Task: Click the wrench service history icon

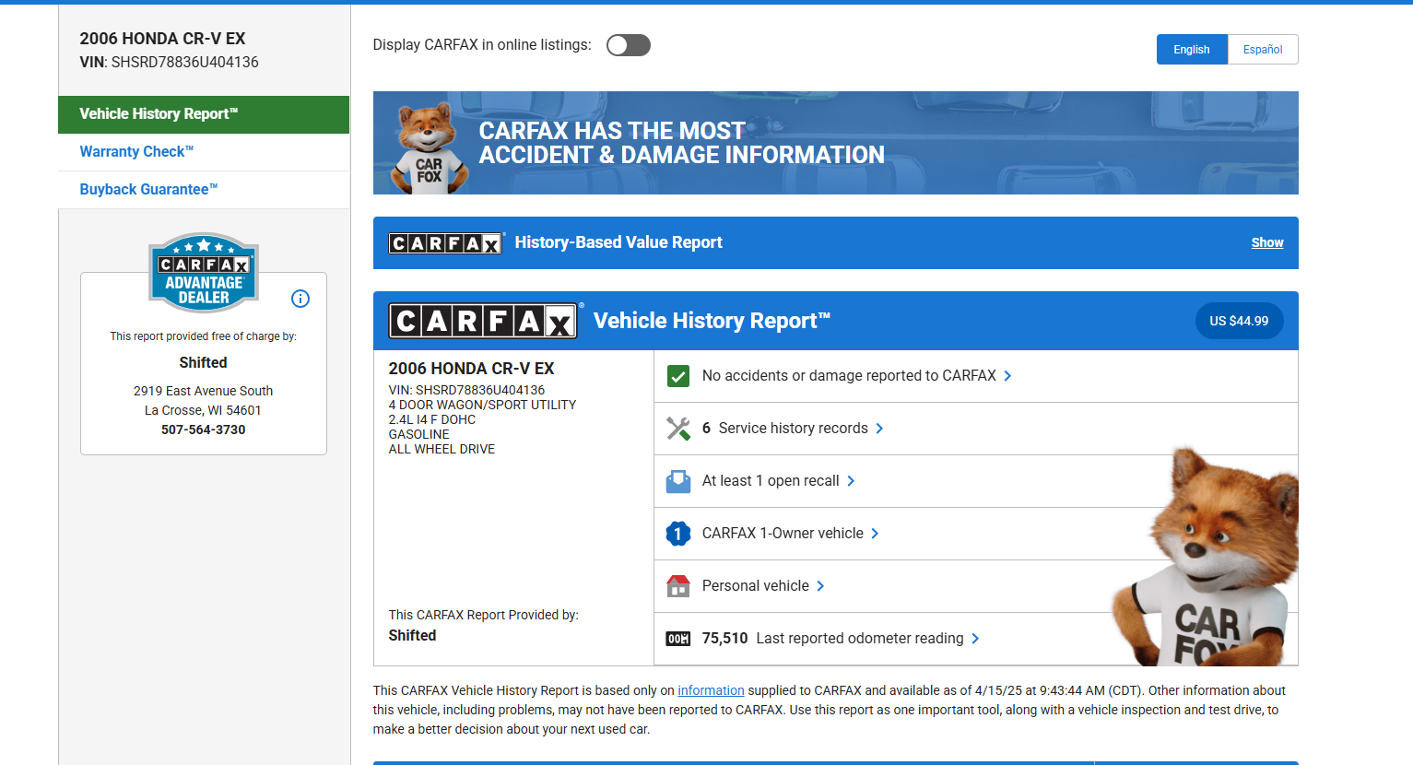Action: click(x=678, y=429)
